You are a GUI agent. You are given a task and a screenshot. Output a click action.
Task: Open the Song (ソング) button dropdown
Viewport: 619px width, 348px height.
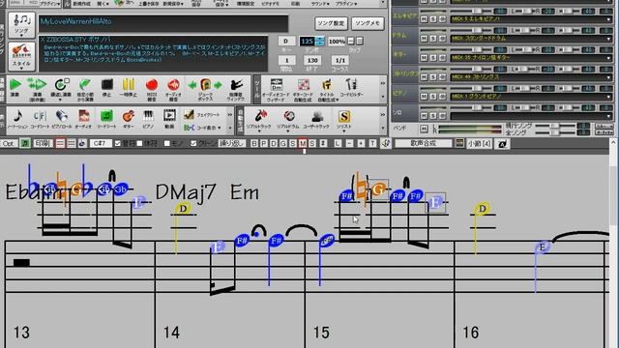pos(21,25)
